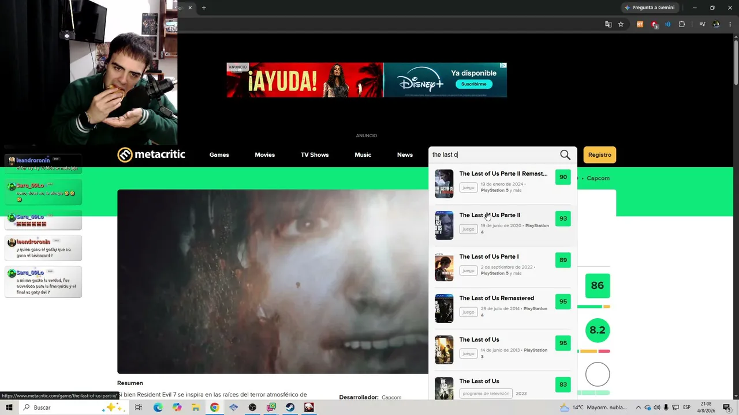Show hidden system tray icons
739x415 pixels.
[x=639, y=408]
